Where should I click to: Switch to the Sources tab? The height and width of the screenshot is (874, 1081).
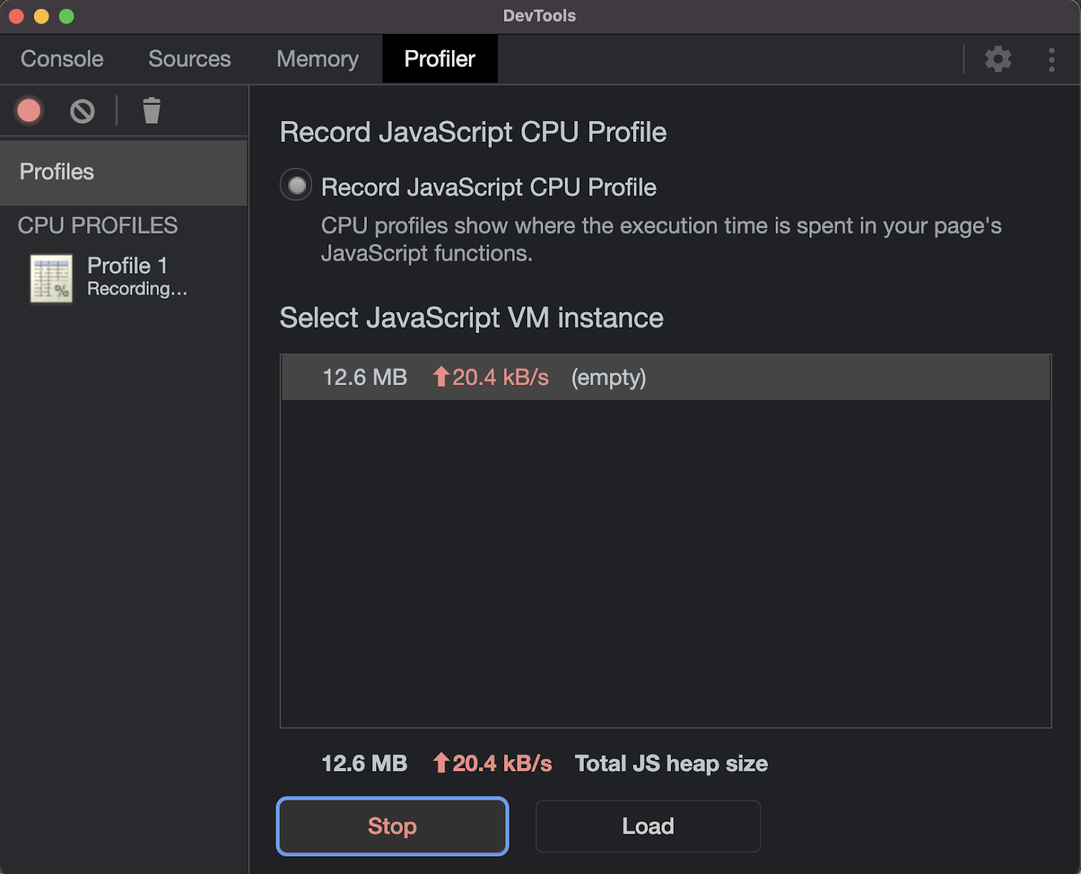click(x=189, y=59)
